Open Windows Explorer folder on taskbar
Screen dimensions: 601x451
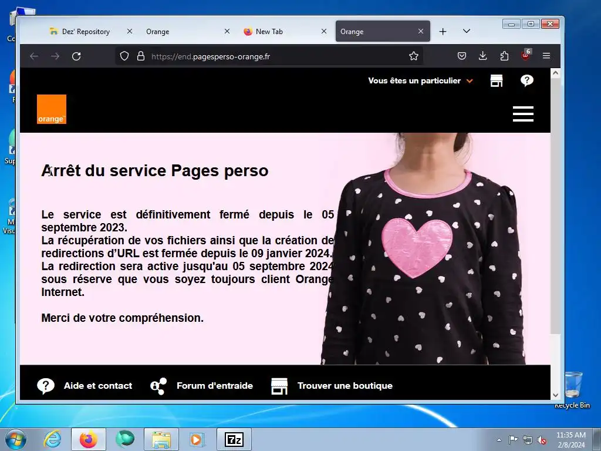click(x=161, y=439)
